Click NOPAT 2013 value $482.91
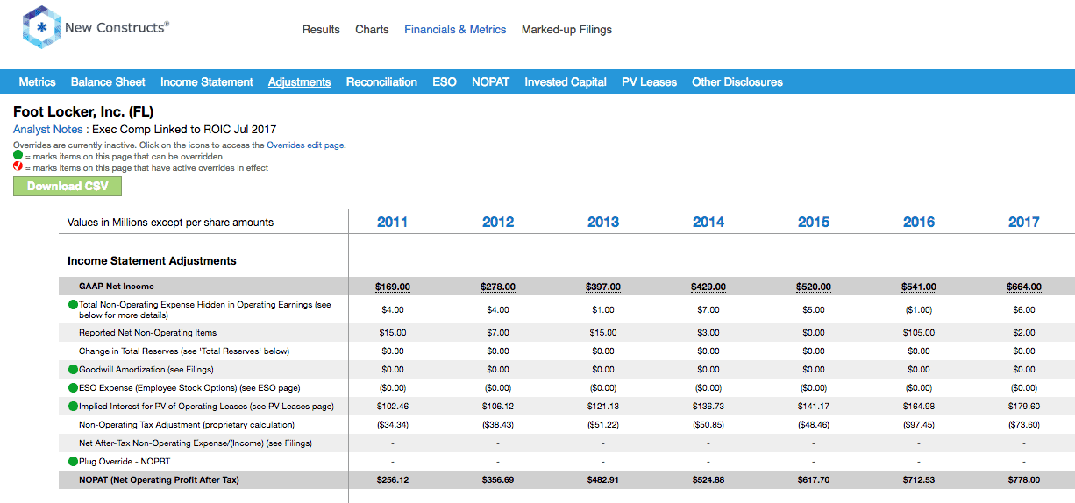This screenshot has width=1075, height=503. click(x=603, y=480)
